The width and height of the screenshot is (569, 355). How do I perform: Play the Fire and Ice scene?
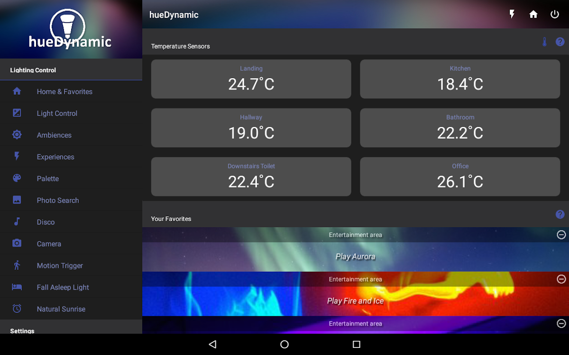tap(355, 301)
